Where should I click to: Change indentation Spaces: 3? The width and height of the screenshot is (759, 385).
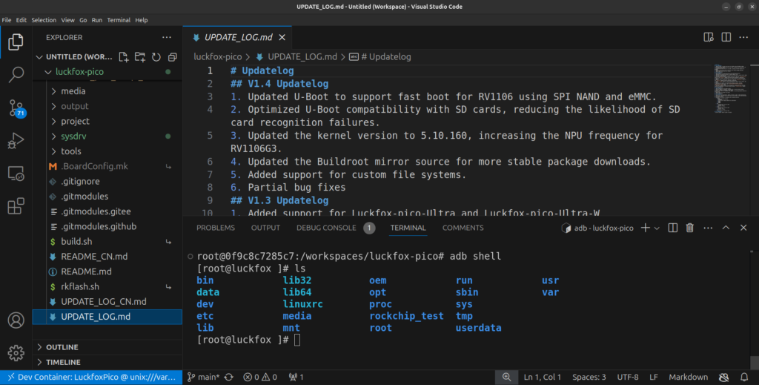(x=589, y=378)
